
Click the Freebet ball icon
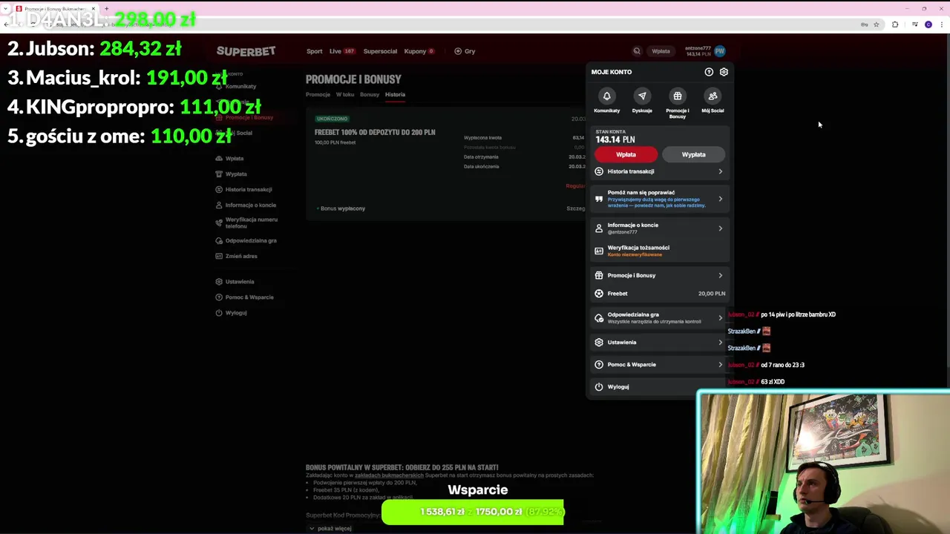coord(599,294)
